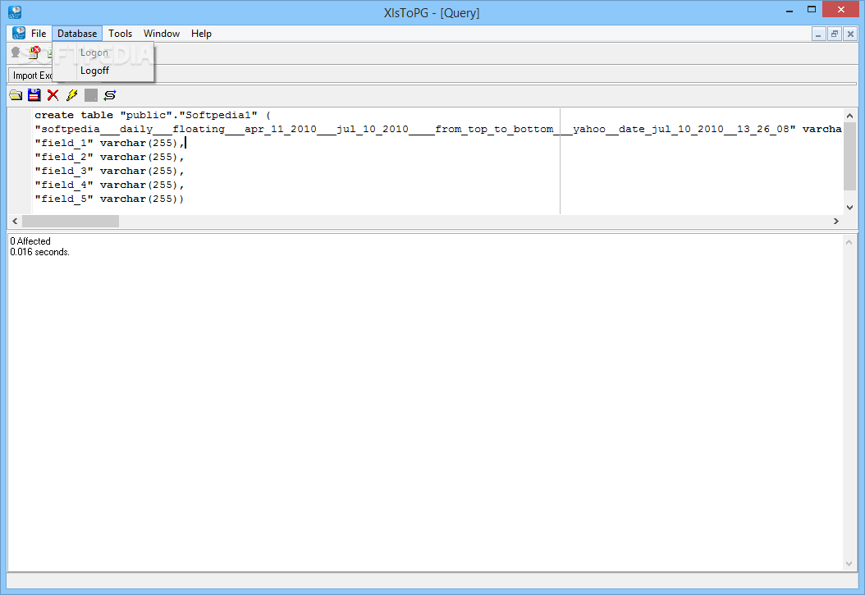Click the S-shaped arrows script icon
This screenshot has width=865, height=595.
coord(110,95)
